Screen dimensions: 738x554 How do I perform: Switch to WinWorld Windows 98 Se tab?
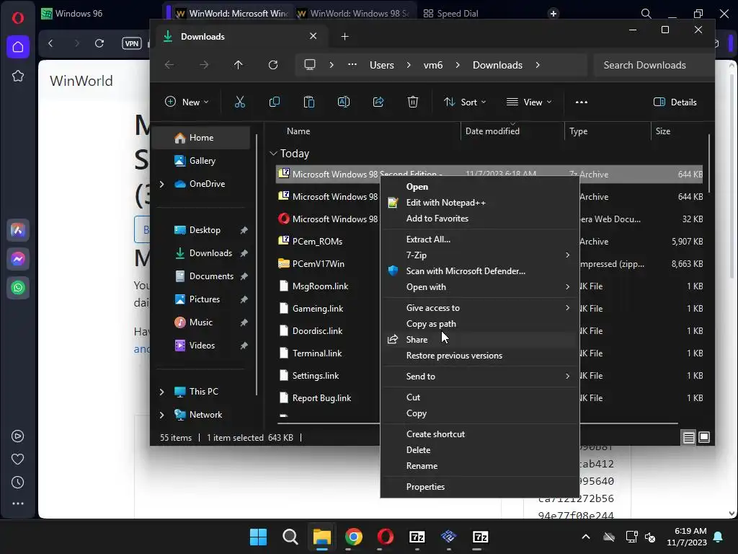pyautogui.click(x=353, y=14)
